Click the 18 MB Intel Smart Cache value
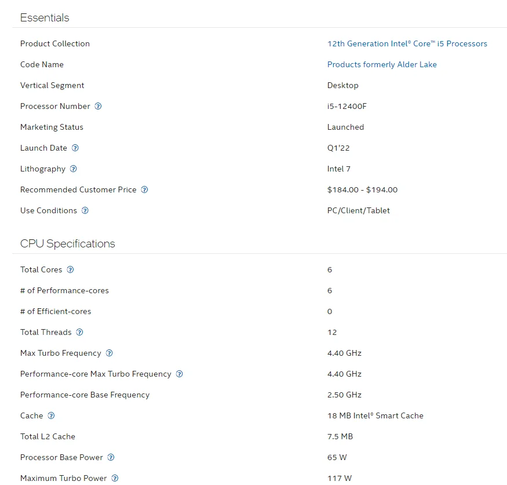 [x=375, y=415]
